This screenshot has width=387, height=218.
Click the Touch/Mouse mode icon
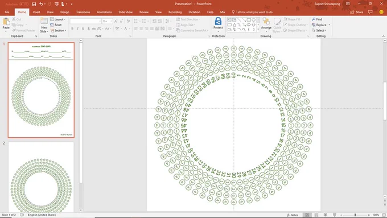pyautogui.click(x=63, y=4)
